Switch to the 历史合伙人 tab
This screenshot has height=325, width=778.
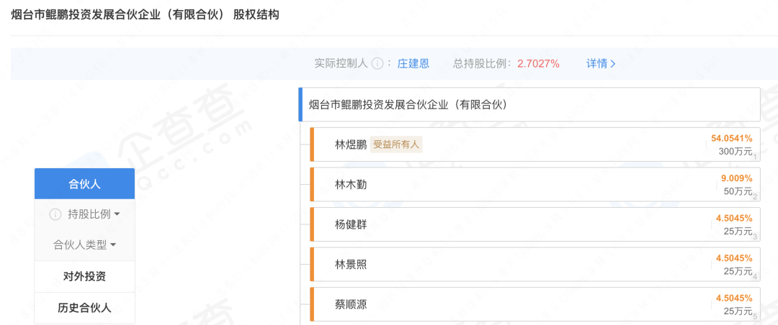point(84,308)
